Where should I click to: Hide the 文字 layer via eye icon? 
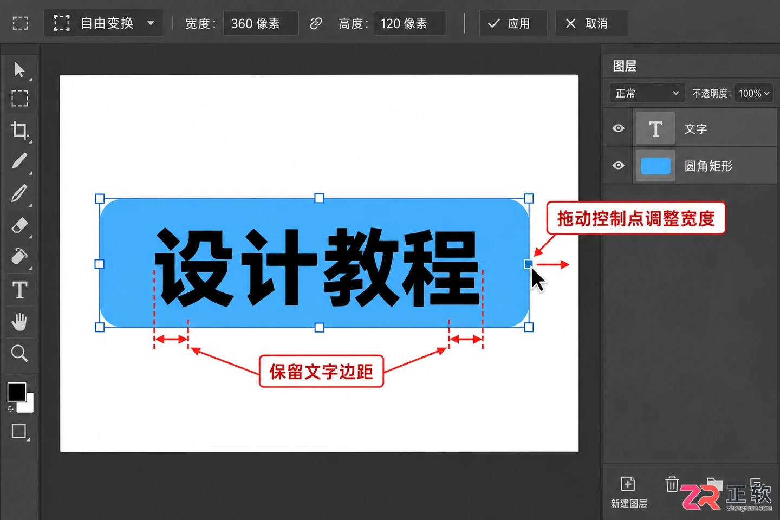point(619,128)
